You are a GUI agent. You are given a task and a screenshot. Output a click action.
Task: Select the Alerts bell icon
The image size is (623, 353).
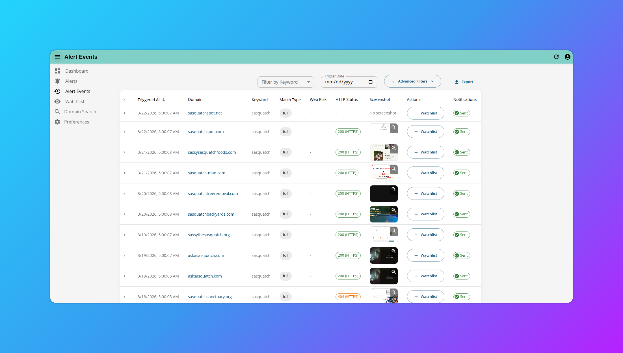point(57,81)
